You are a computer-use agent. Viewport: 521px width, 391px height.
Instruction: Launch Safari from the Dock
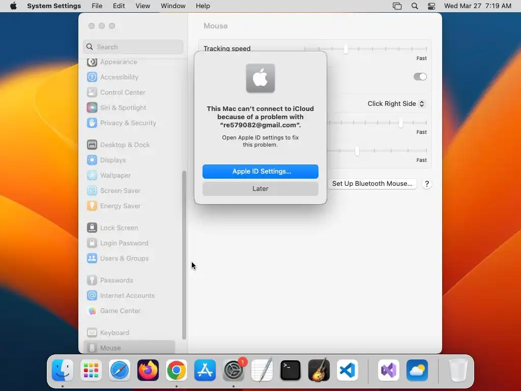[x=120, y=370]
